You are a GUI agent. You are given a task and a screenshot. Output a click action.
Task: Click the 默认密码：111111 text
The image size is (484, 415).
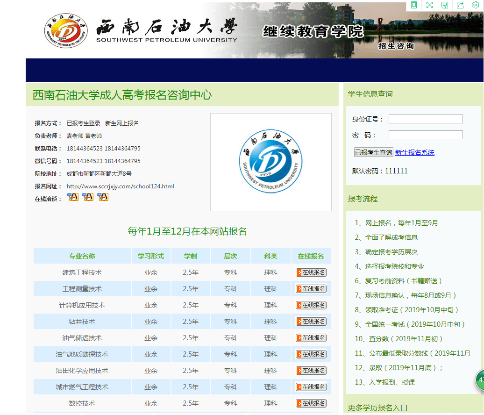coord(380,171)
